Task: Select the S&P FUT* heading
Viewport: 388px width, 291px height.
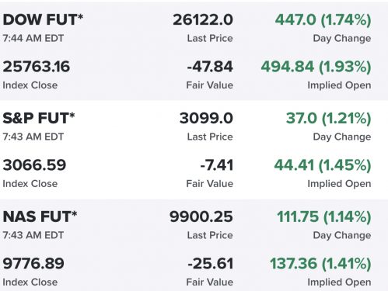Action: (39, 118)
